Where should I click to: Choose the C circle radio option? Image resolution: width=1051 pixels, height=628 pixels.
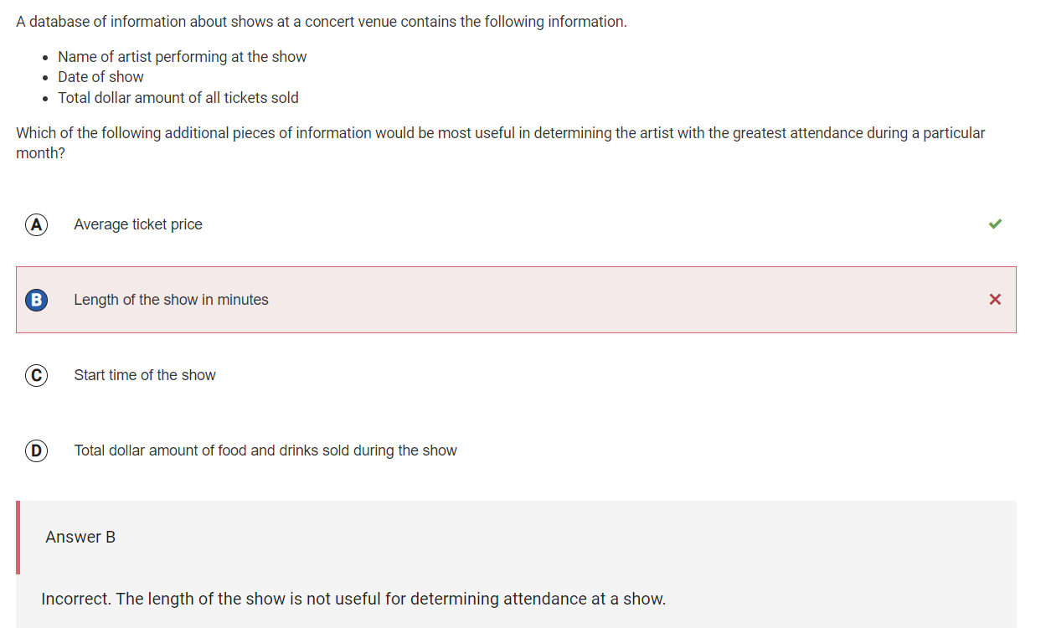pos(36,375)
